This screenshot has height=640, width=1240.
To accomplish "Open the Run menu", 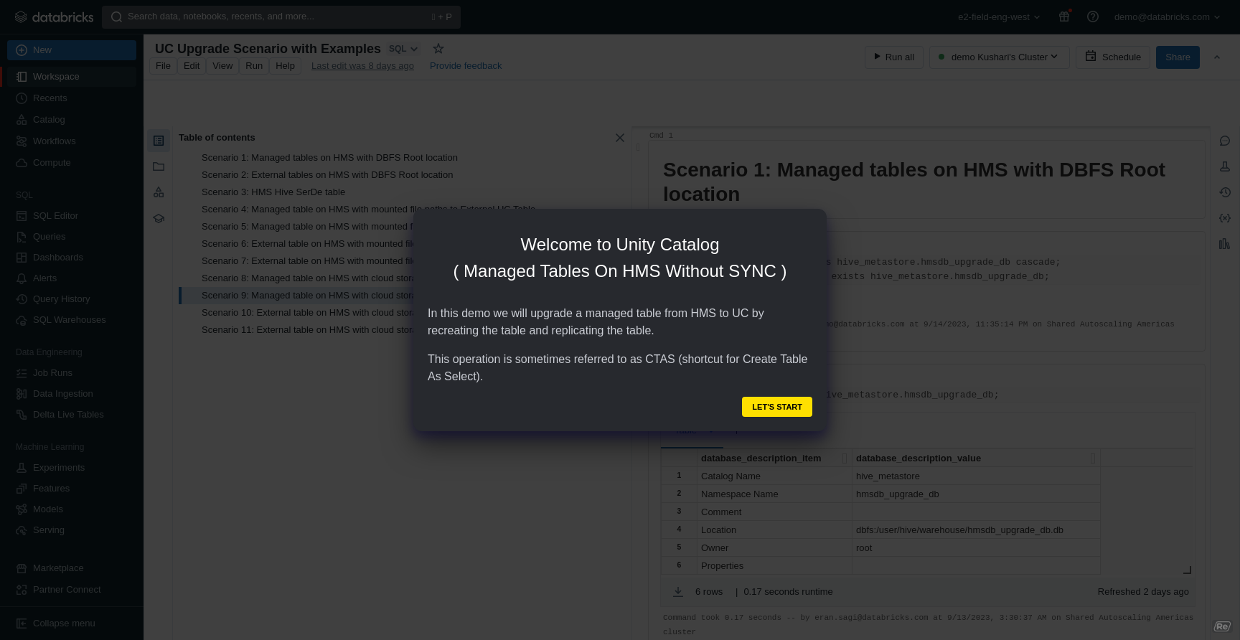I will [x=254, y=66].
